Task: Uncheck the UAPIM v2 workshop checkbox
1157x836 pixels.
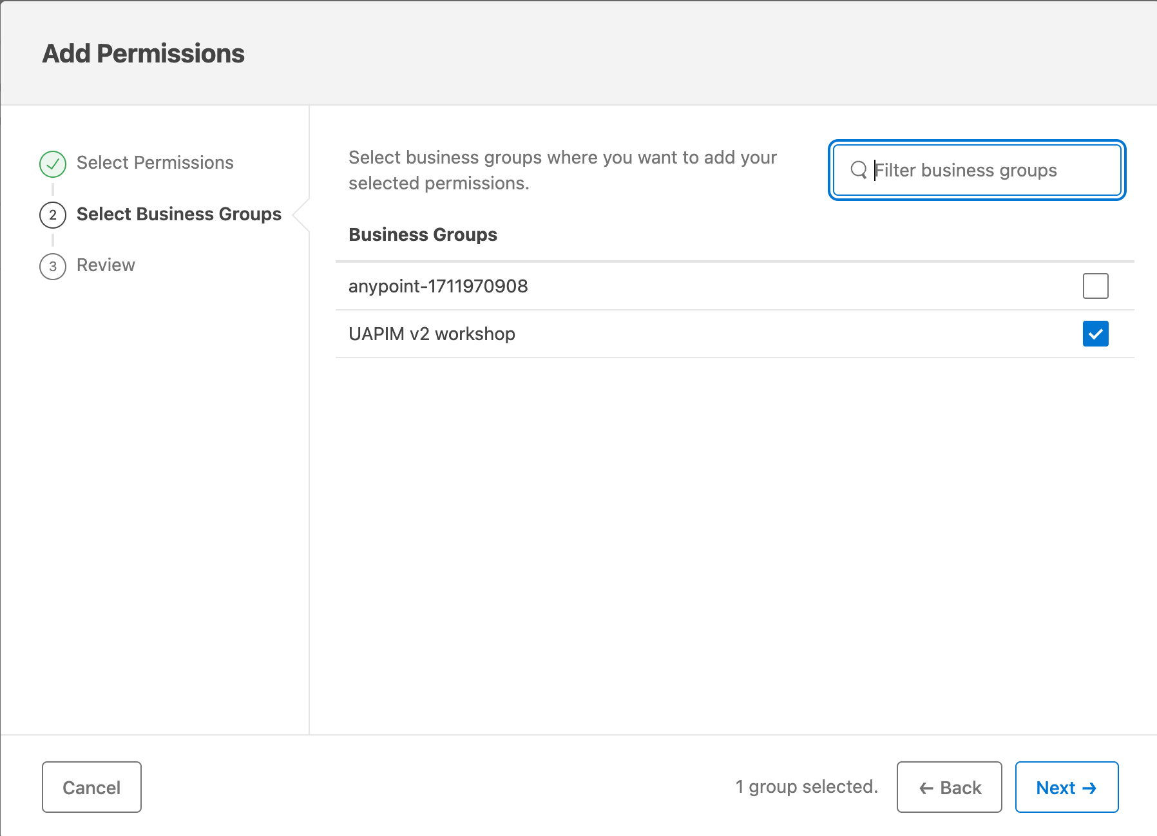Action: tap(1095, 334)
